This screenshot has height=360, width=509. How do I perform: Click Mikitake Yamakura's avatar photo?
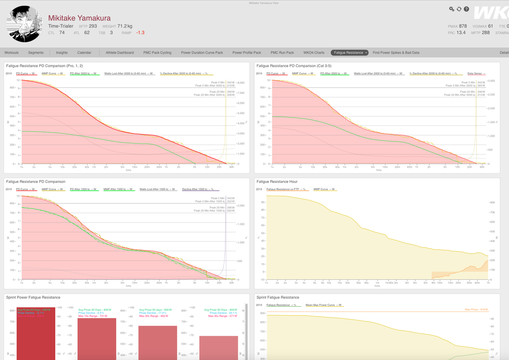25,24
